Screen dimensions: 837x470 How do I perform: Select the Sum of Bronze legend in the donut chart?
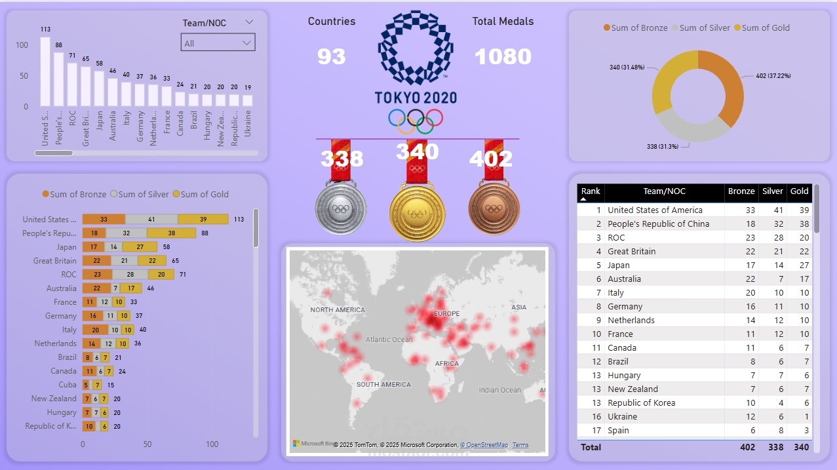pyautogui.click(x=635, y=28)
